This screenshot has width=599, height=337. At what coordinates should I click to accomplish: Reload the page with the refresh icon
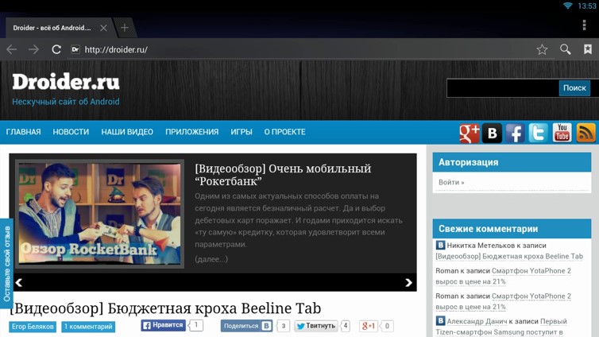(x=56, y=49)
